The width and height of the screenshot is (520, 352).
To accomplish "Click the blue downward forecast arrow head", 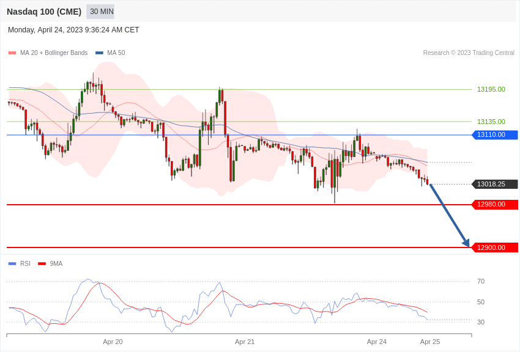I will click(x=466, y=243).
